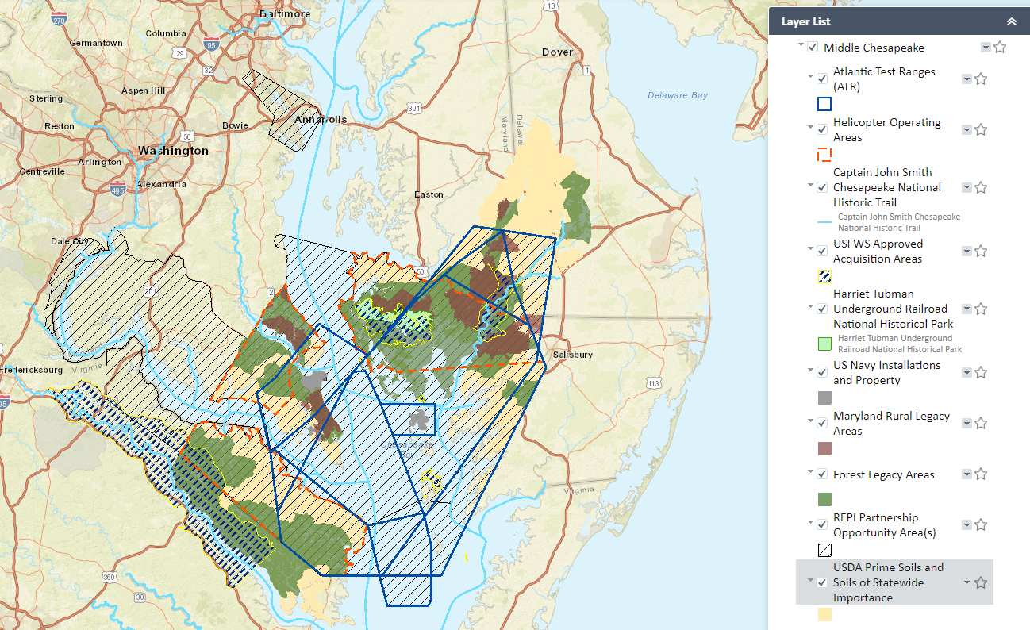Star the Maryland Rural Legacy Areas layer
This screenshot has width=1030, height=630.
click(x=981, y=424)
